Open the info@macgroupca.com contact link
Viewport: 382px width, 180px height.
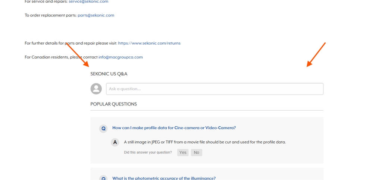coord(120,57)
